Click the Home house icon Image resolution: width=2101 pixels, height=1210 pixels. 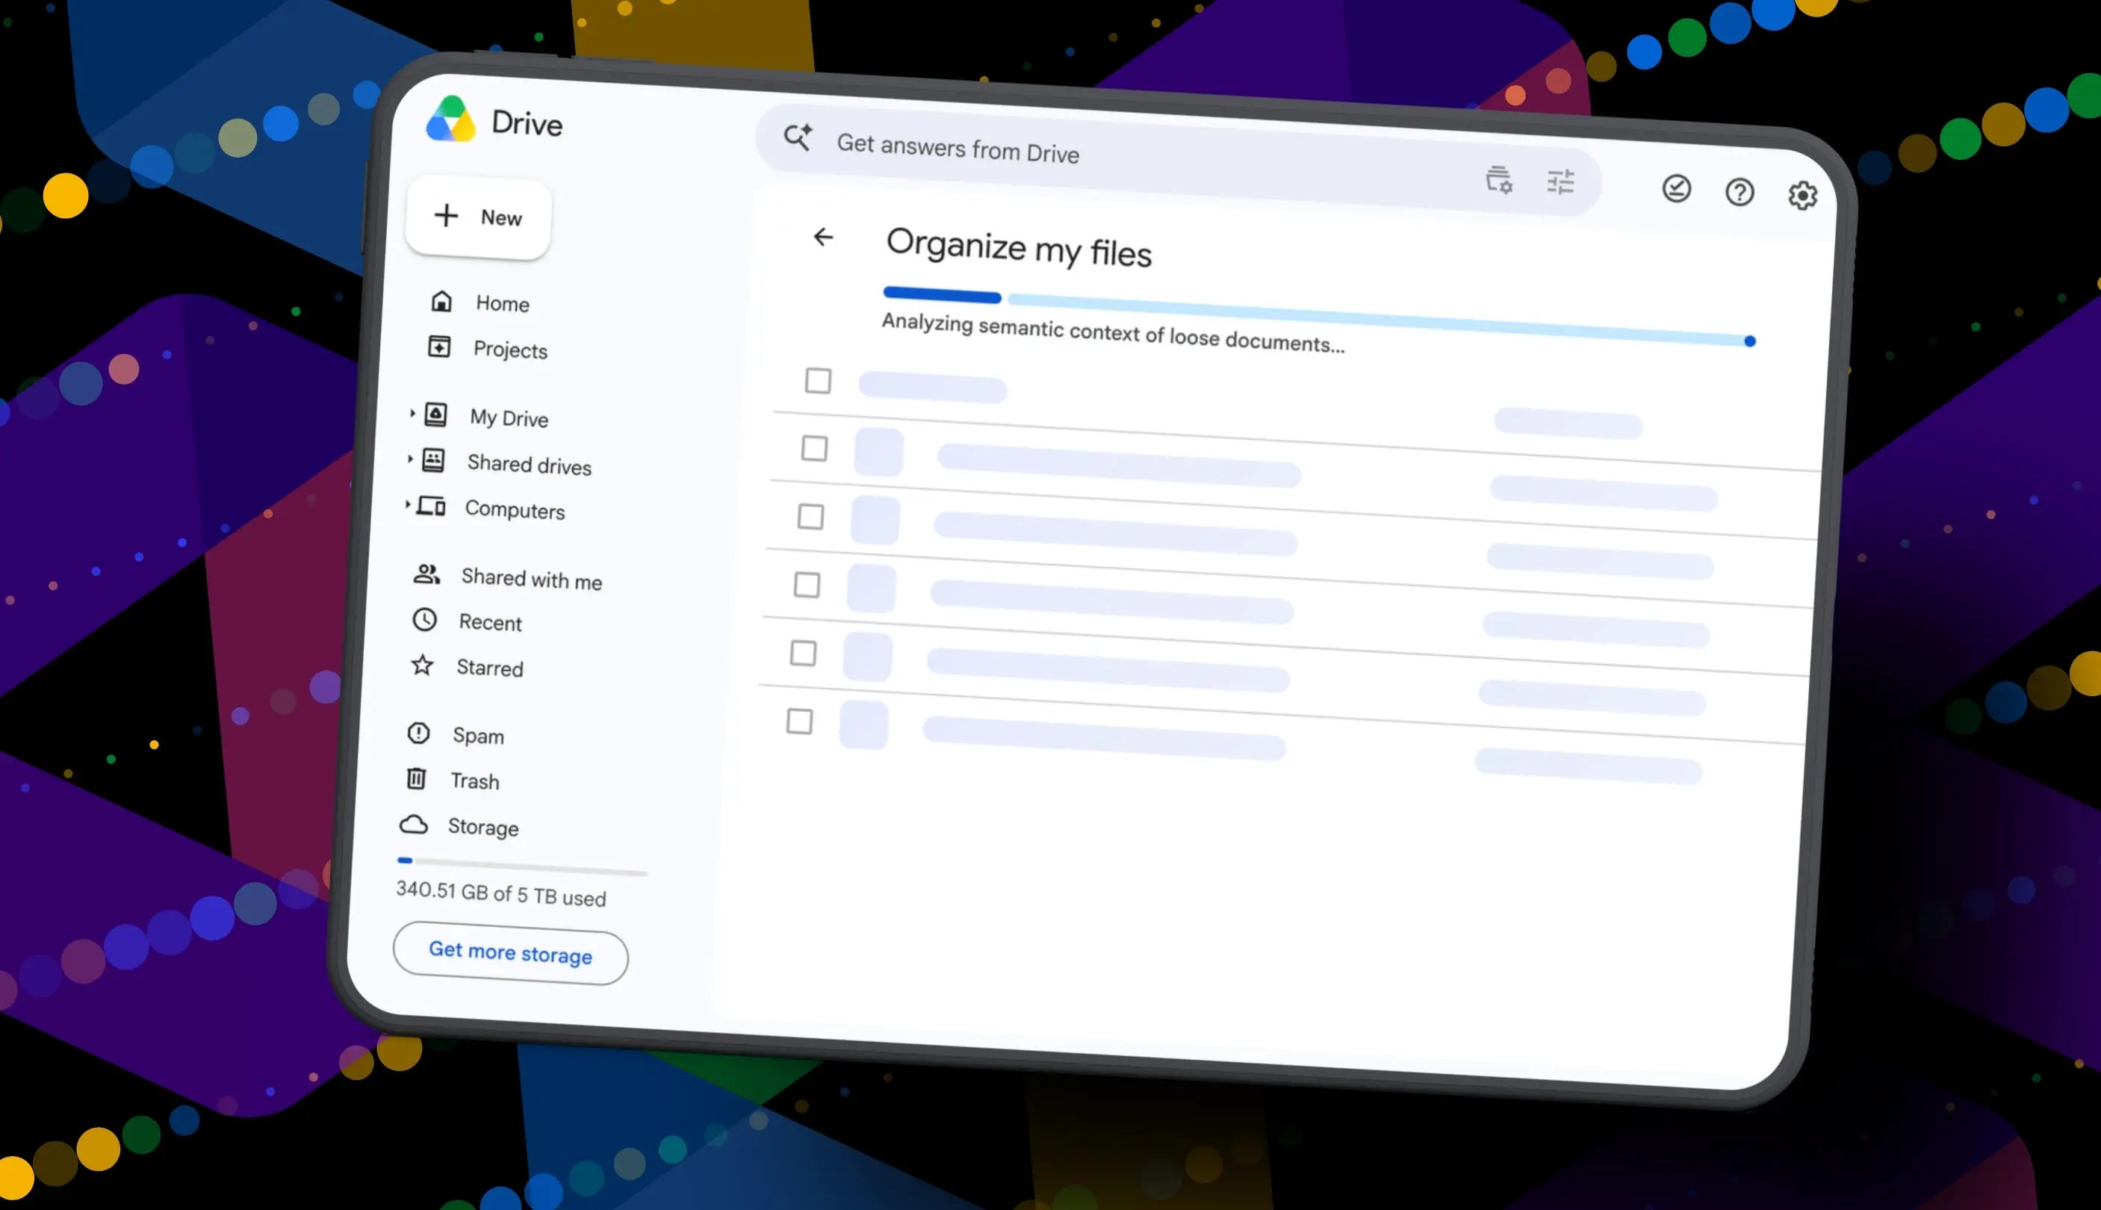click(x=441, y=301)
